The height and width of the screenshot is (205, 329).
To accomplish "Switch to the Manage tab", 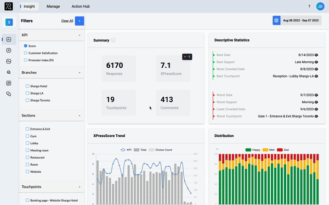I will (x=53, y=6).
